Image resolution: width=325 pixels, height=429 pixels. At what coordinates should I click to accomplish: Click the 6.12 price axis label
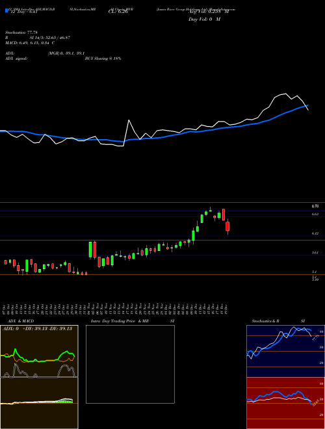pyautogui.click(x=315, y=233)
